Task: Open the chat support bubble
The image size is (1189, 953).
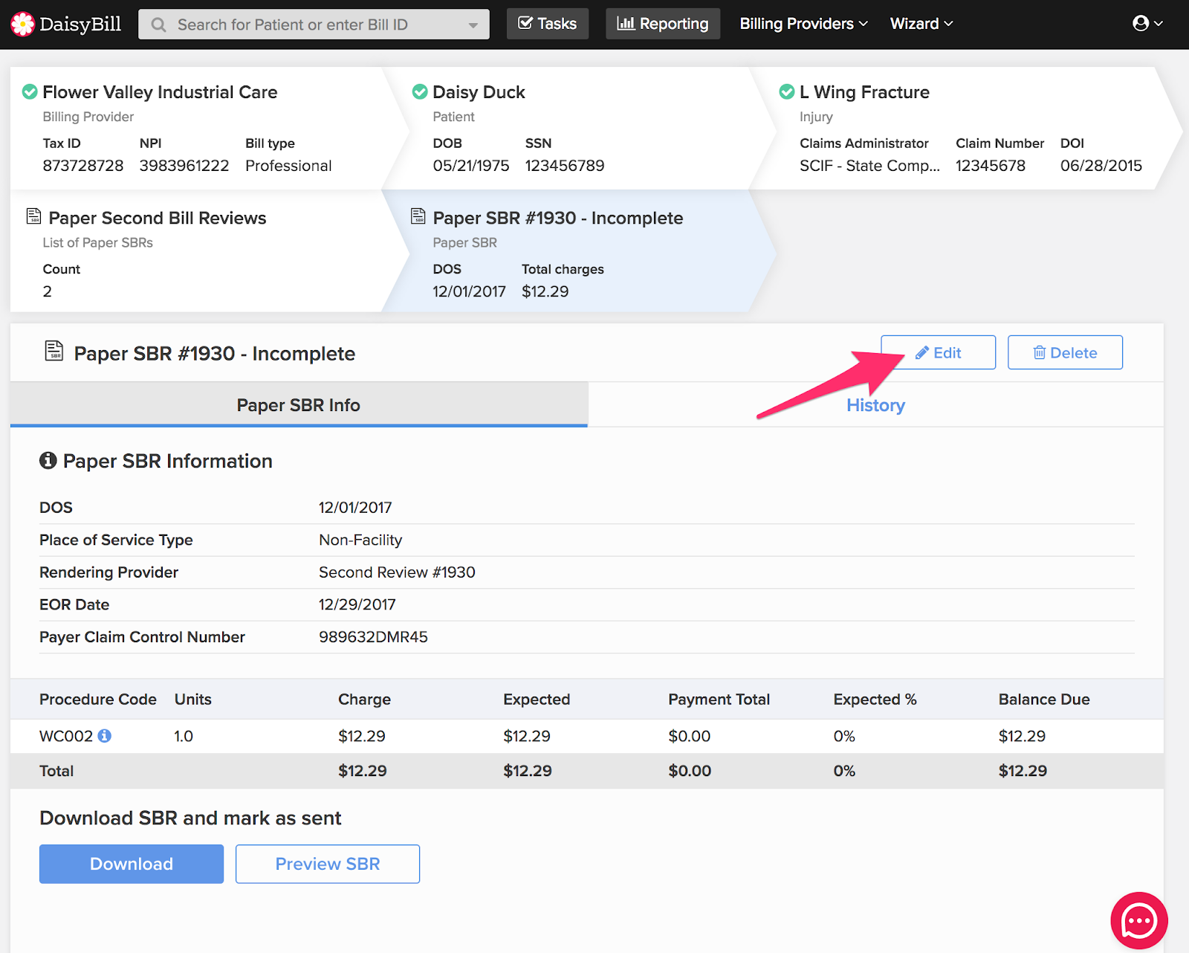Action: click(1138, 921)
